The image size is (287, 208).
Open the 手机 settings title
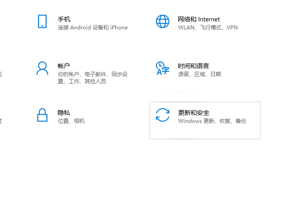pyautogui.click(x=64, y=19)
